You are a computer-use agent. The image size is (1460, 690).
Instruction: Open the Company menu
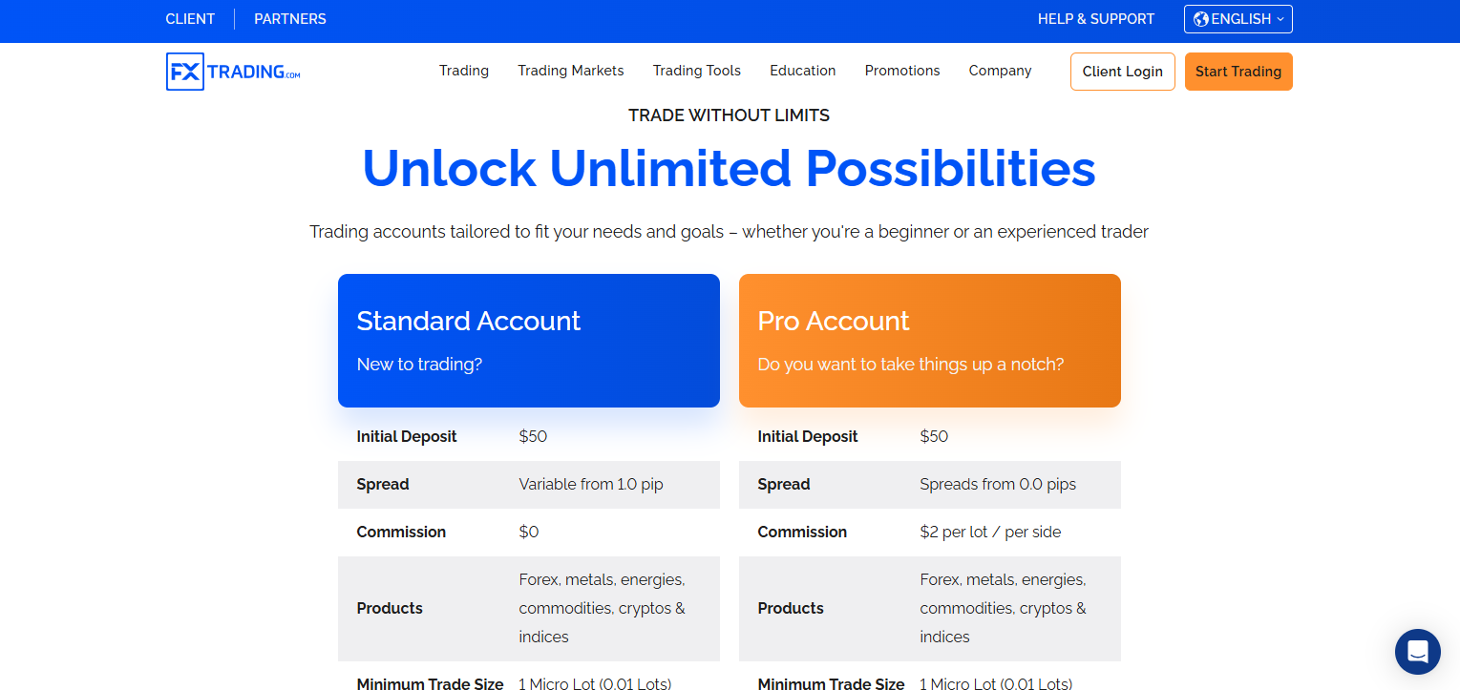tap(1000, 71)
